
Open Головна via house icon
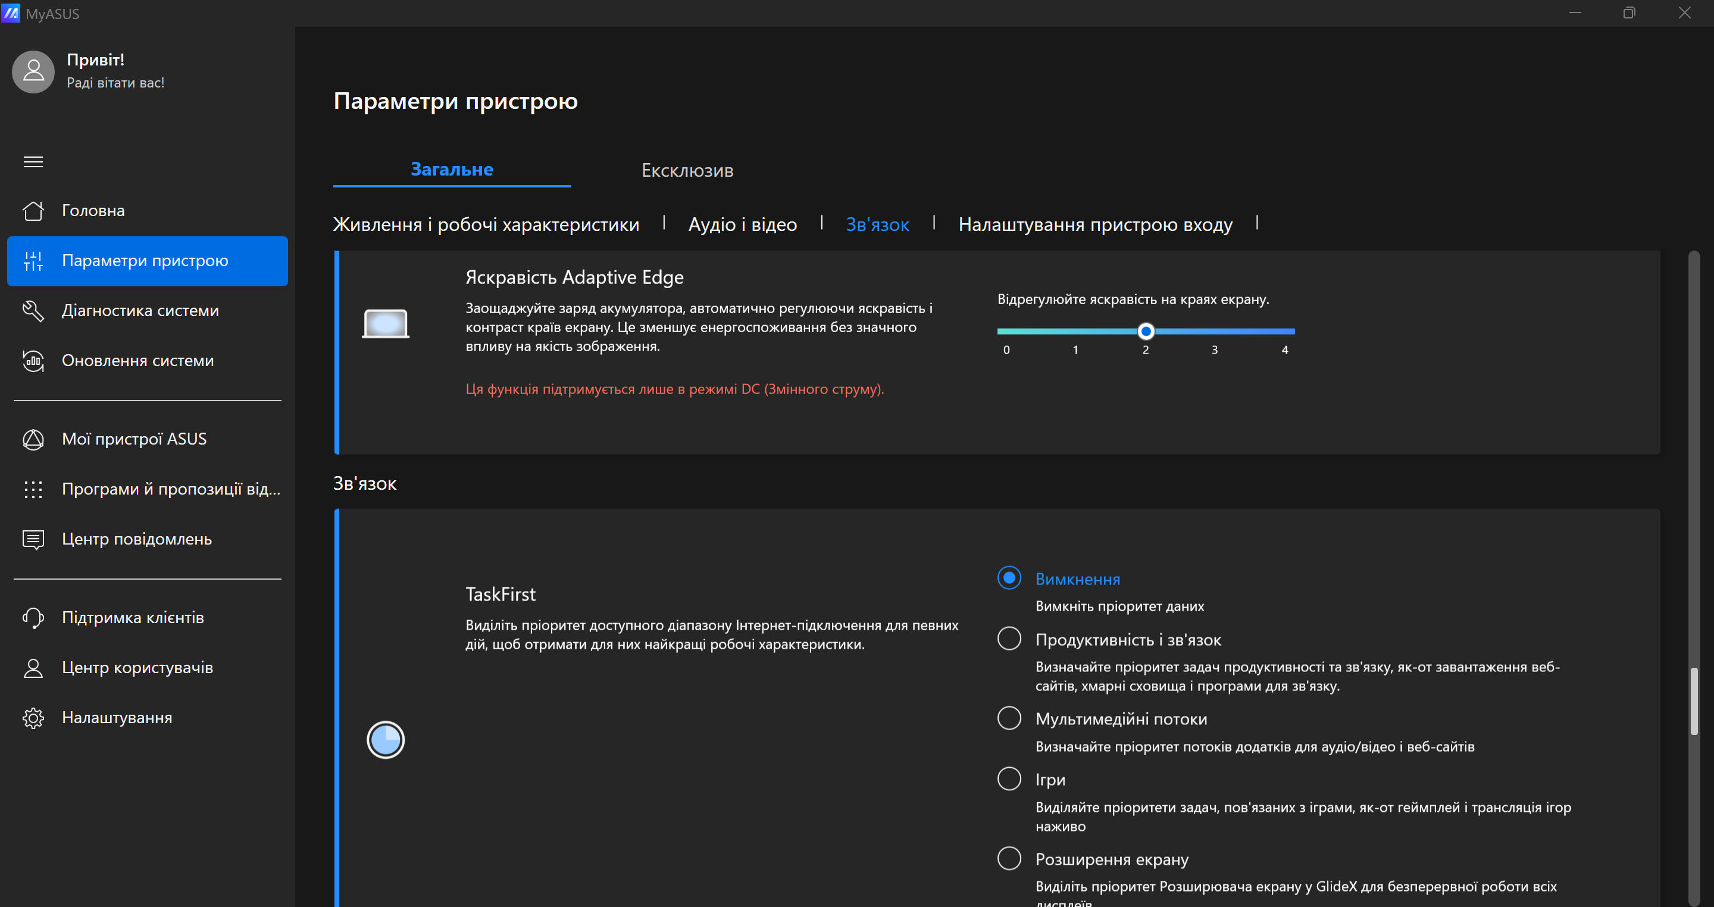click(33, 211)
